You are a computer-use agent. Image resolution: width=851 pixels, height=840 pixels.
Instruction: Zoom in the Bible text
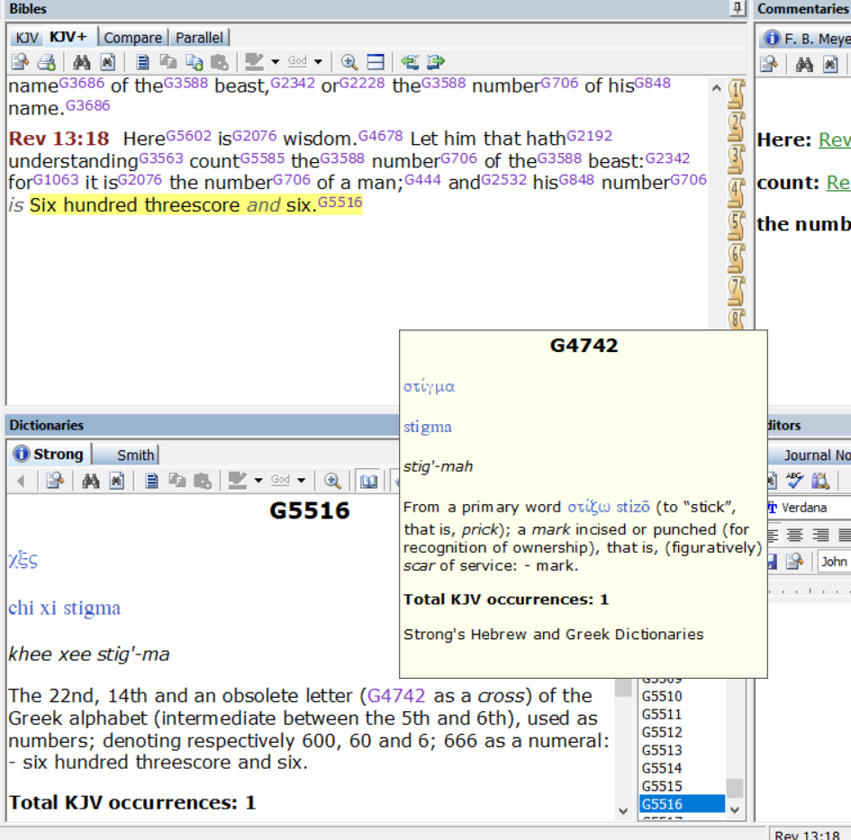349,62
